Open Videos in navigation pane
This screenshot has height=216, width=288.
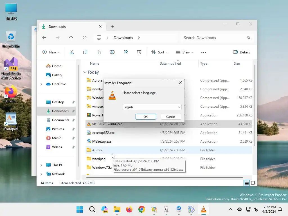click(57, 147)
